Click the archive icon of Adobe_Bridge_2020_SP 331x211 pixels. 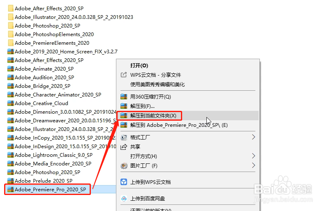click(x=11, y=86)
